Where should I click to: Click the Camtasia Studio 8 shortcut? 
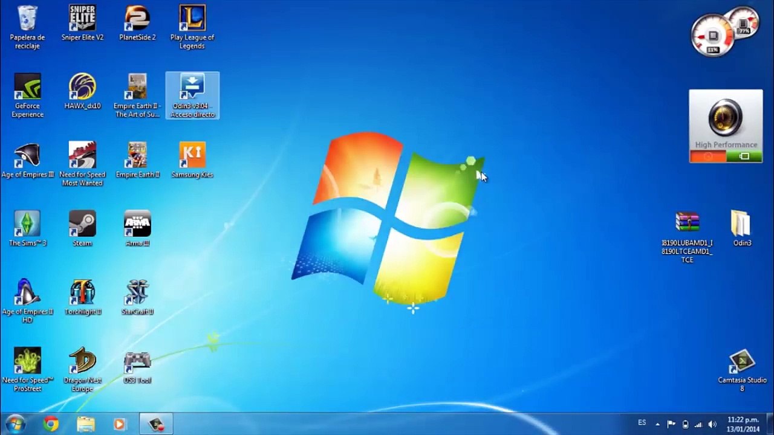[742, 370]
